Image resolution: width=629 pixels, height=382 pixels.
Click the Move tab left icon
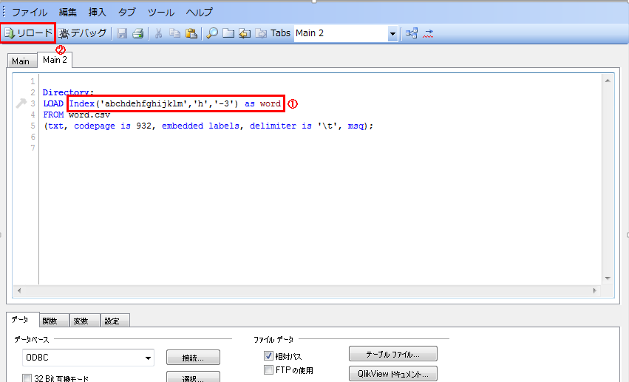coord(245,33)
